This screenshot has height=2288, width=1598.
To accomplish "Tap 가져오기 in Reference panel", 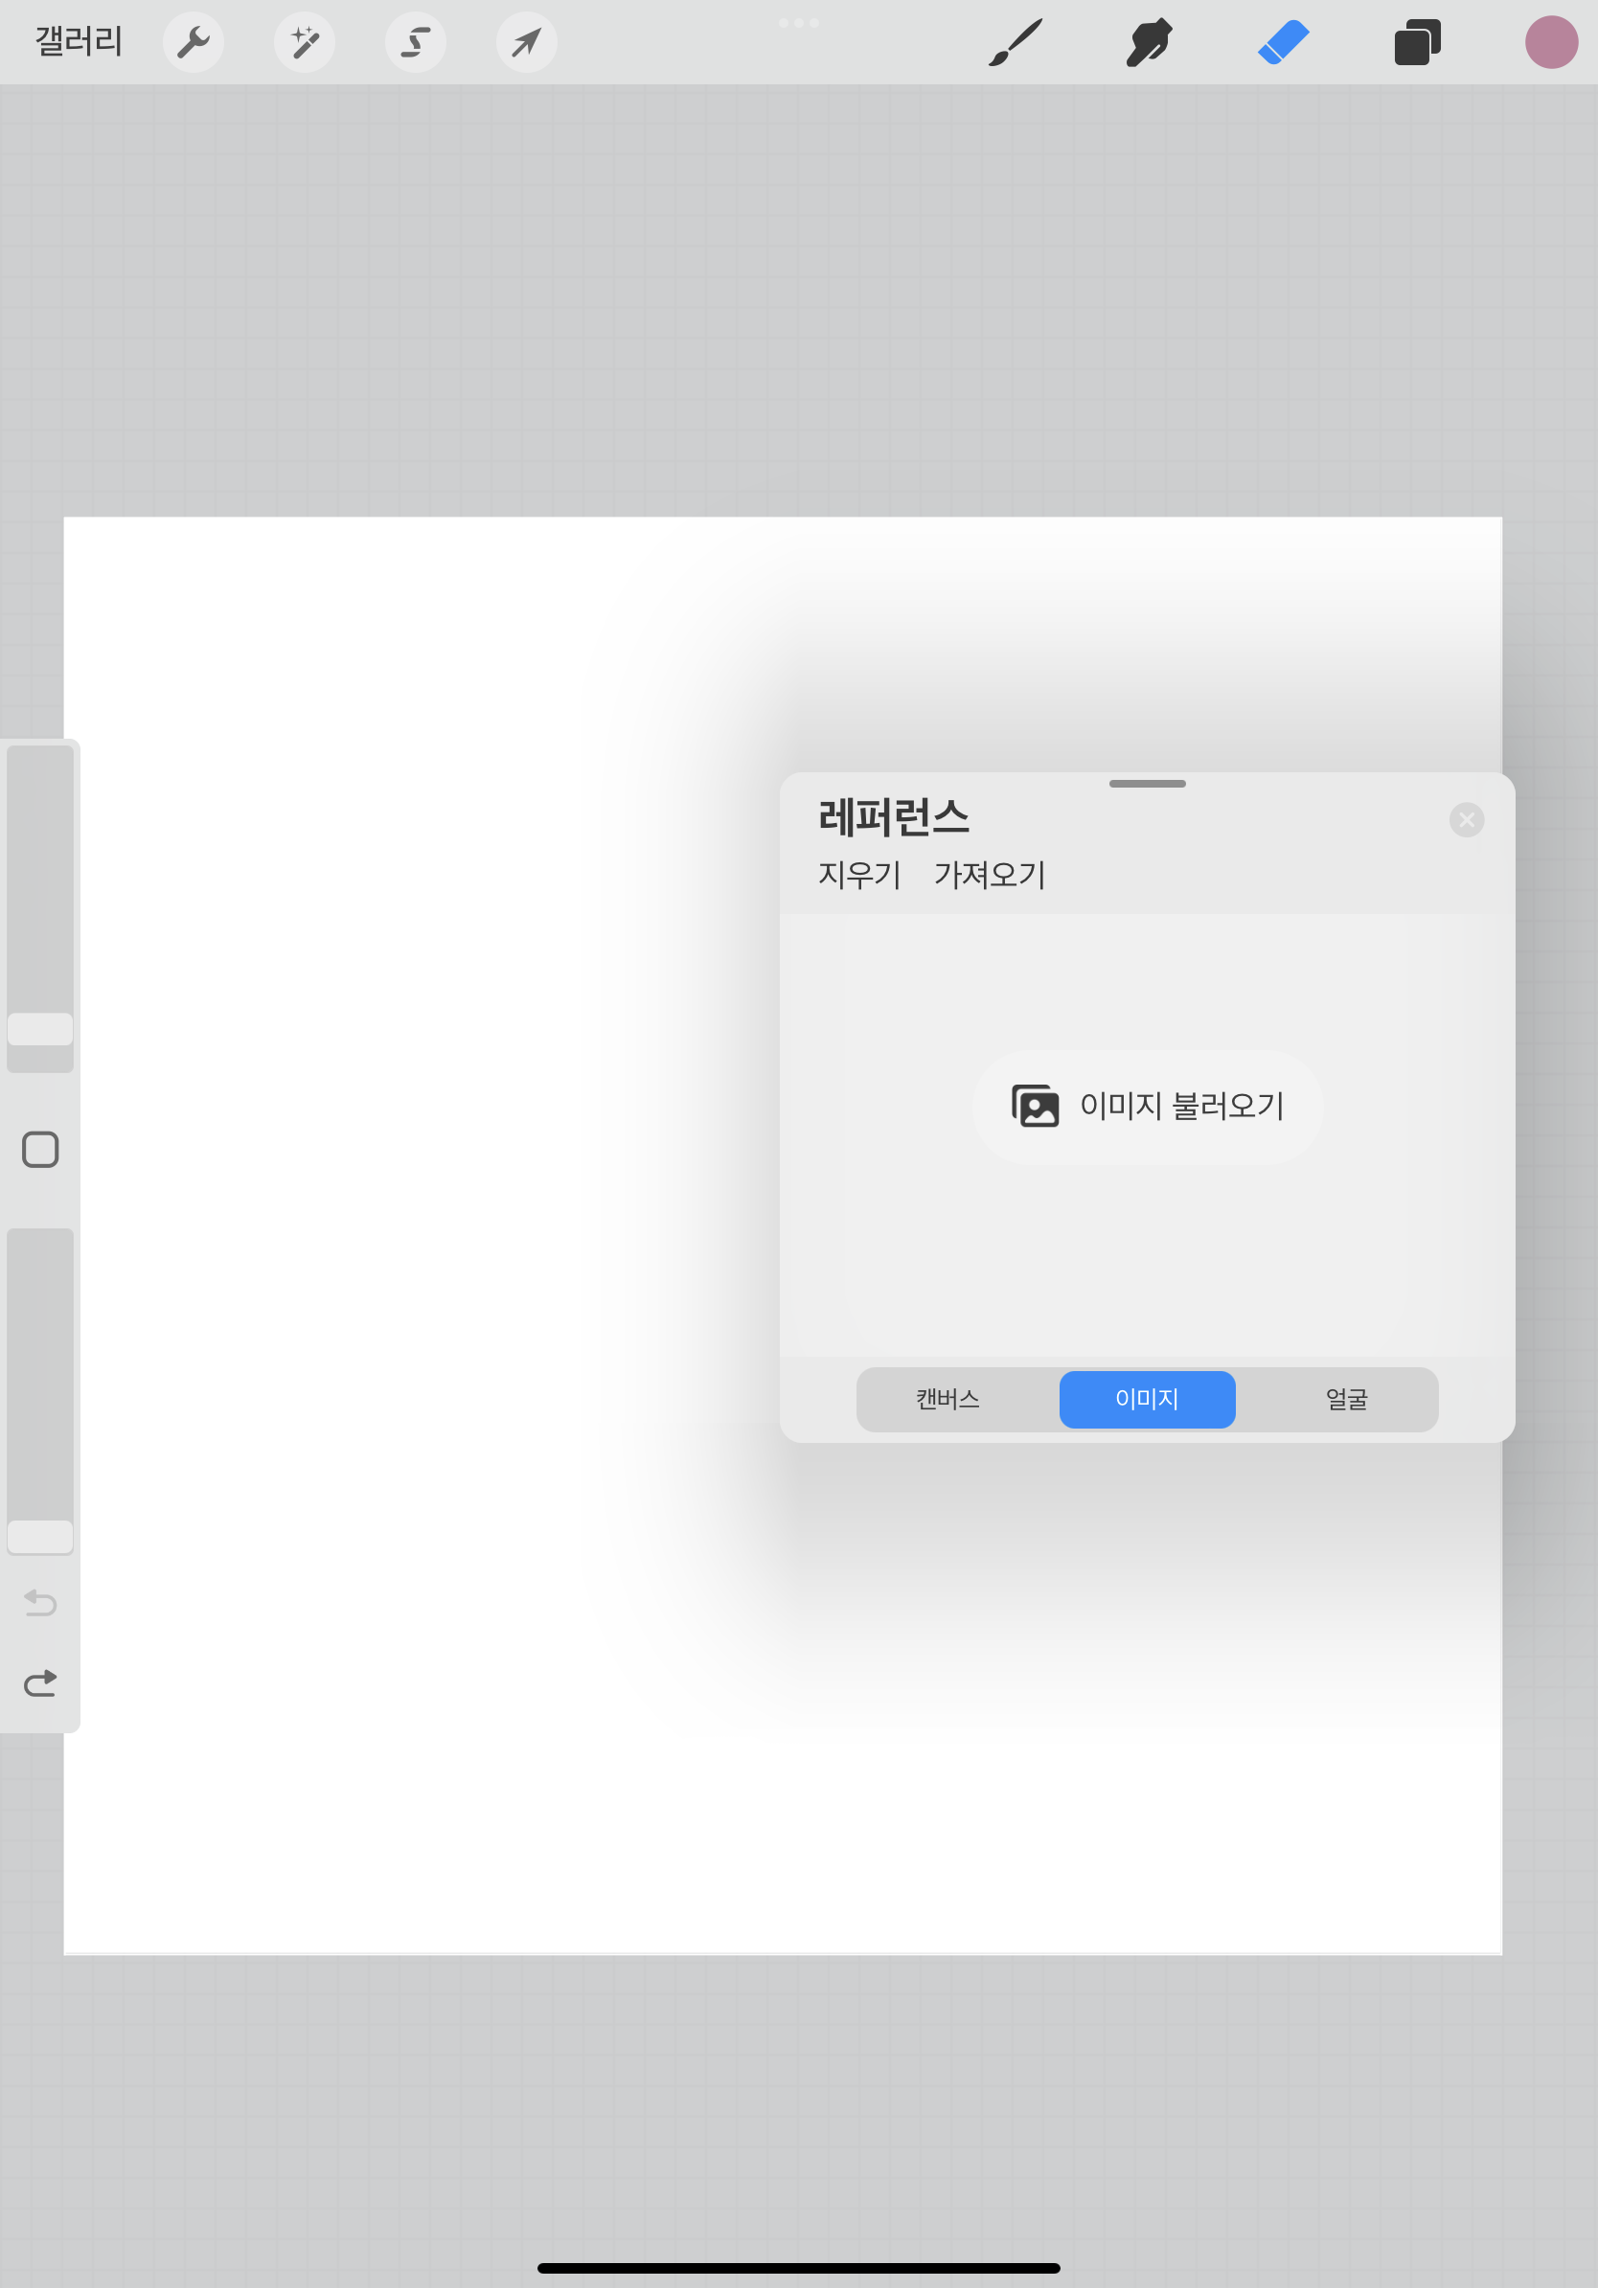I will pyautogui.click(x=991, y=875).
